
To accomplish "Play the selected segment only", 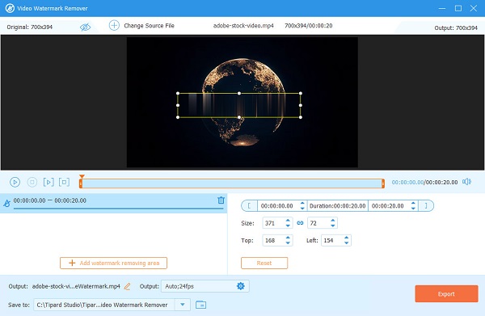I will [x=48, y=182].
